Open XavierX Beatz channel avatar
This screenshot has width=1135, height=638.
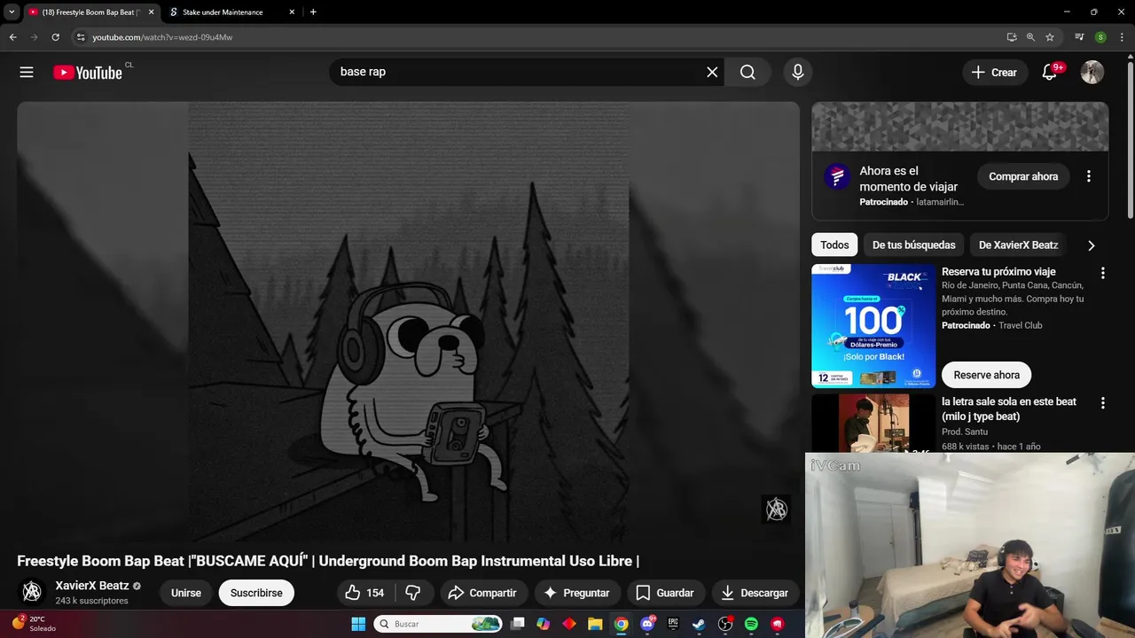click(x=32, y=592)
